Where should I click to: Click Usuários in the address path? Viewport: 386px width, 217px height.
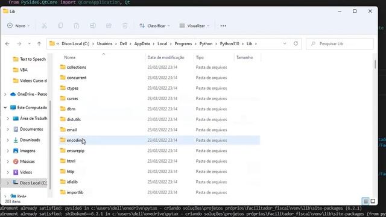coord(104,43)
